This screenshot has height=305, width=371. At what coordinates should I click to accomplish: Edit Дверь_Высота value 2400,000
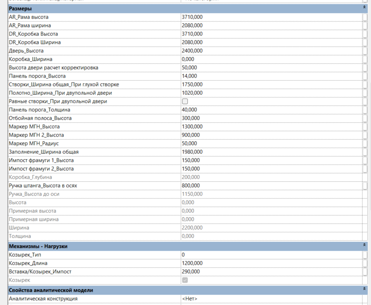click(x=271, y=50)
